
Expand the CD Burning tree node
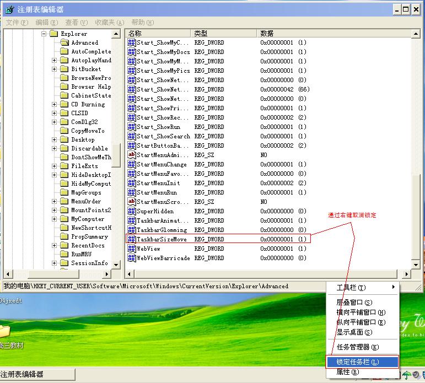pyautogui.click(x=54, y=104)
